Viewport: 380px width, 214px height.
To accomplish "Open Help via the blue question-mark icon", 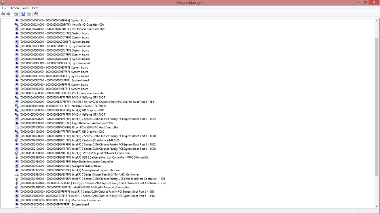I will (23, 14).
